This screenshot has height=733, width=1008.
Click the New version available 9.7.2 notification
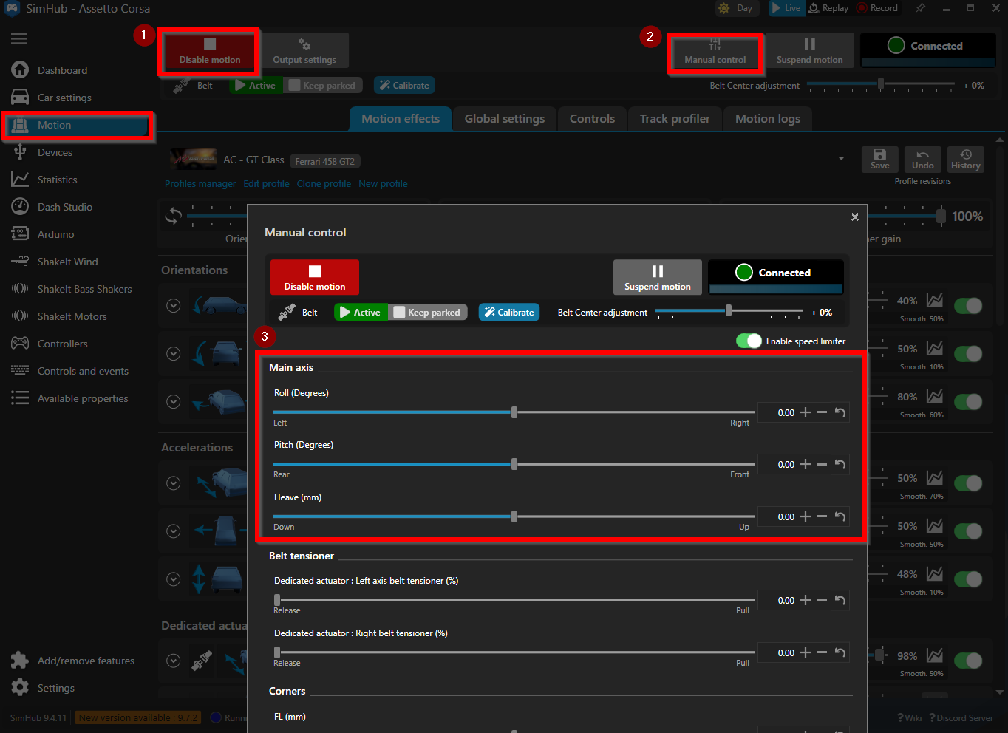click(x=137, y=717)
